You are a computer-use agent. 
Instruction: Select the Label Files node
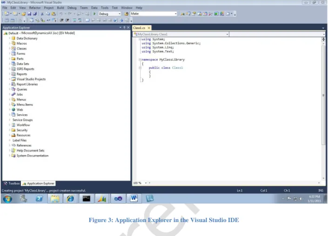pyautogui.click(x=20, y=140)
